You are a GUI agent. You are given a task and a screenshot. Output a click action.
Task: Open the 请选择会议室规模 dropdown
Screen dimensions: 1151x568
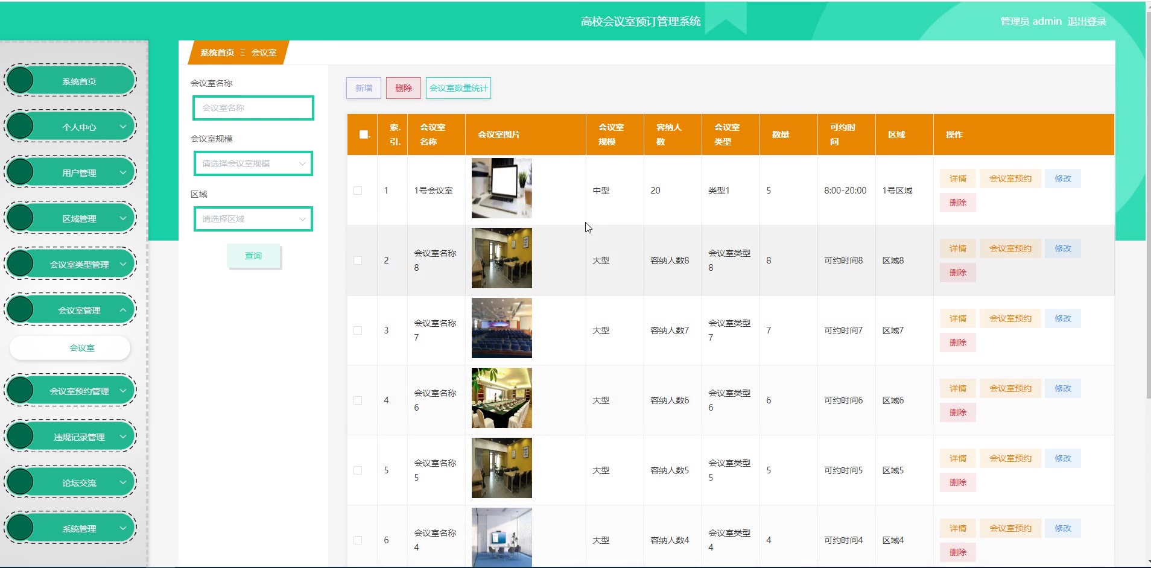(x=253, y=163)
